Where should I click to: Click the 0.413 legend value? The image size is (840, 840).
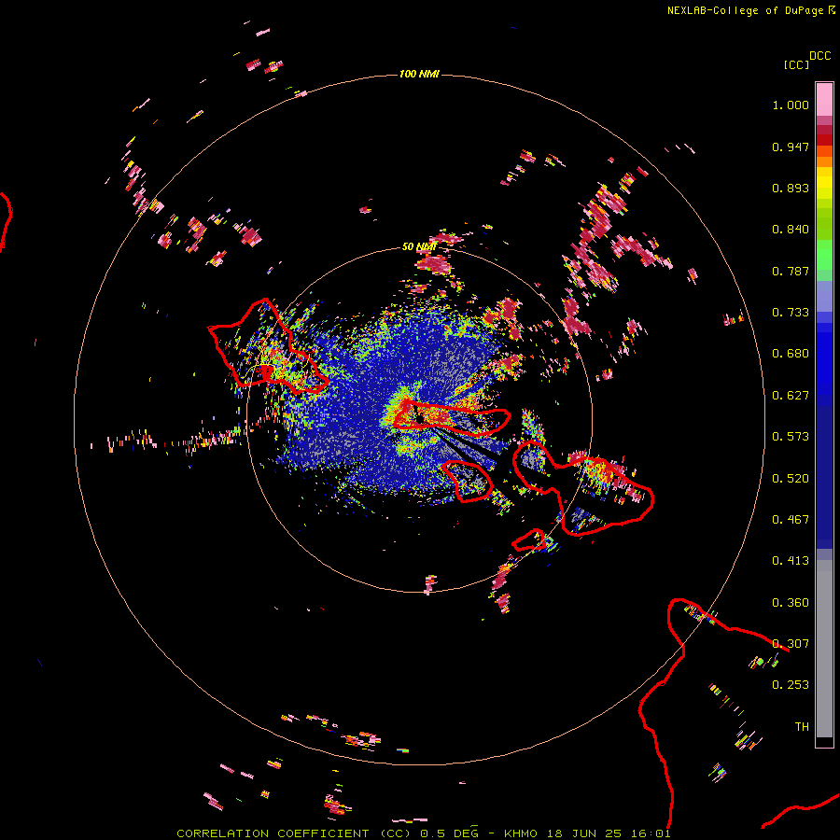[791, 561]
